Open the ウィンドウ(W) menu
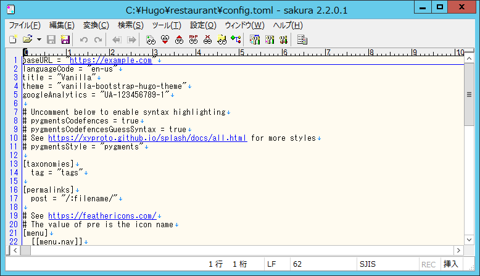 (244, 25)
